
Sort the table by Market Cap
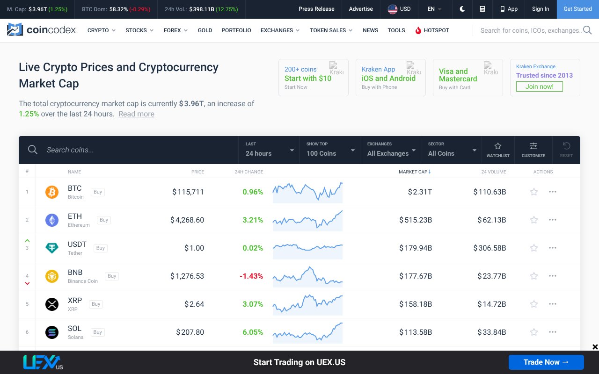click(x=414, y=172)
